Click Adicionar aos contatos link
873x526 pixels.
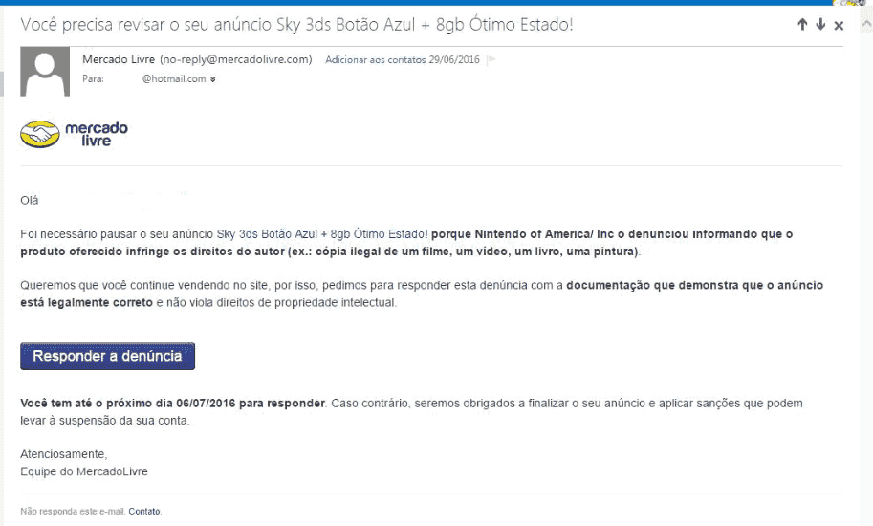point(375,60)
